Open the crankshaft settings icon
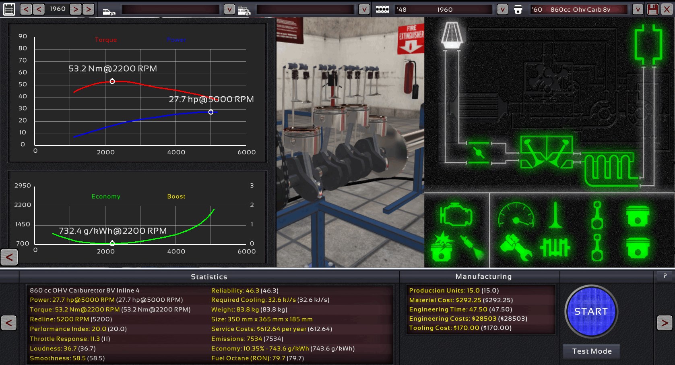 coord(555,247)
